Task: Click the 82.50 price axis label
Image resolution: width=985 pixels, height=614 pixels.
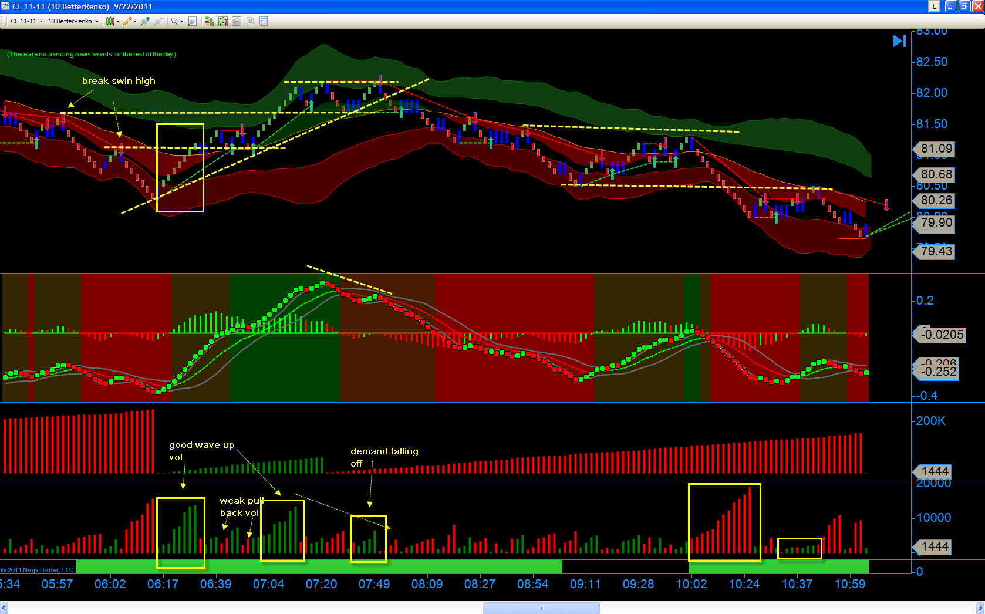Action: pyautogui.click(x=932, y=62)
